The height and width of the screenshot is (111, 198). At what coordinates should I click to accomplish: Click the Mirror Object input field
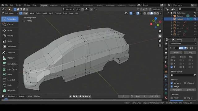(182, 75)
